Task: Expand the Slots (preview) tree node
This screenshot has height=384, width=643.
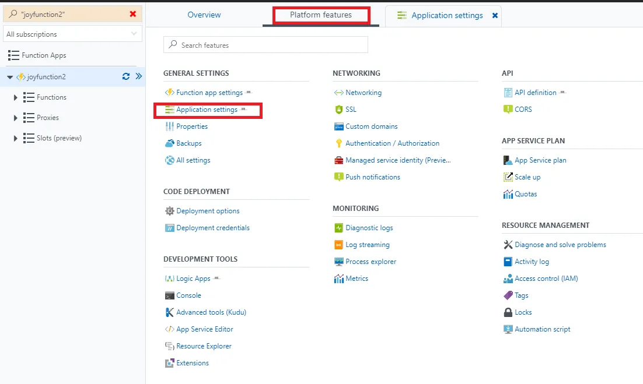Action: (15, 138)
